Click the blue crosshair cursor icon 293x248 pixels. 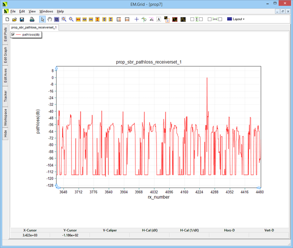pyautogui.click(x=137, y=19)
